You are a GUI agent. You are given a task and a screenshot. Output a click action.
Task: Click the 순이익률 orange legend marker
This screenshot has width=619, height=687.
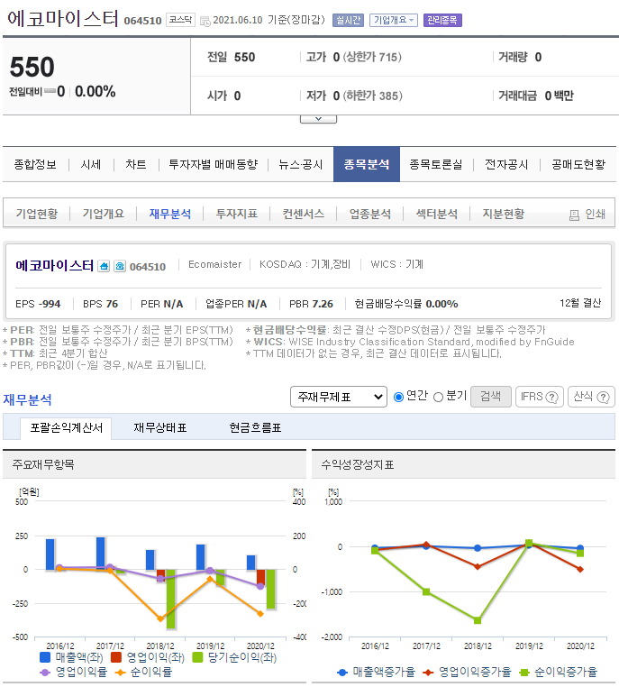pos(120,672)
